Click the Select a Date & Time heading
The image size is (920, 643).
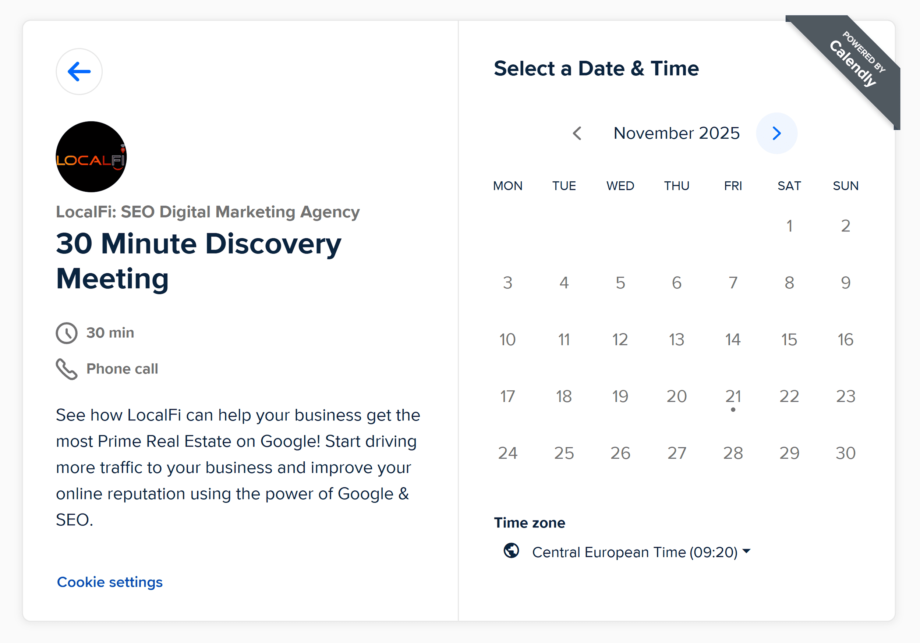pyautogui.click(x=597, y=68)
